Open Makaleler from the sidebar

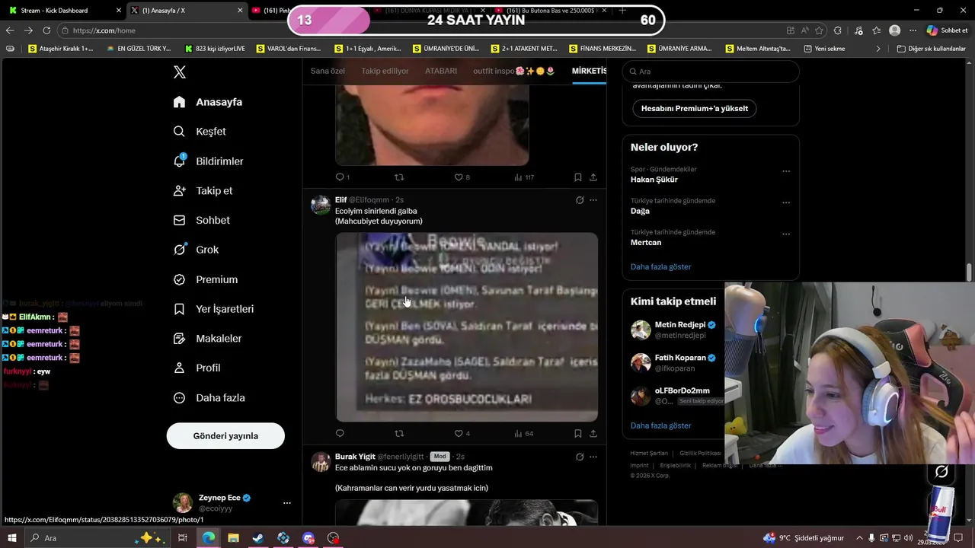coord(208,339)
